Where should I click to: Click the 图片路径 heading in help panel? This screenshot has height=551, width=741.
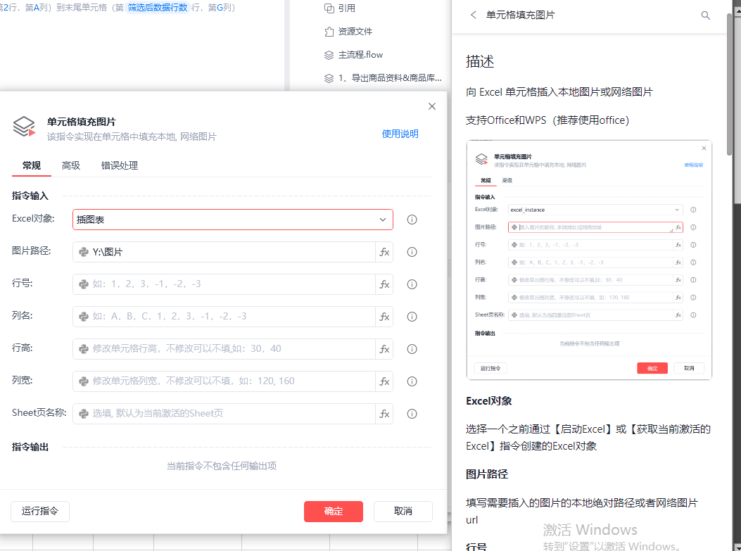click(x=487, y=474)
